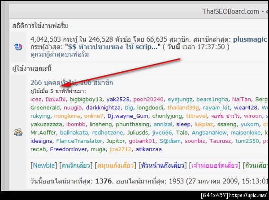The height and width of the screenshot is (200, 269).
Task: Open user phunthasing profile
Action: (x=133, y=124)
